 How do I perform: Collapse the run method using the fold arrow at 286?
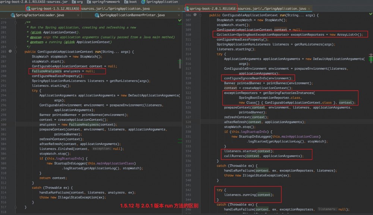(x=16, y=51)
